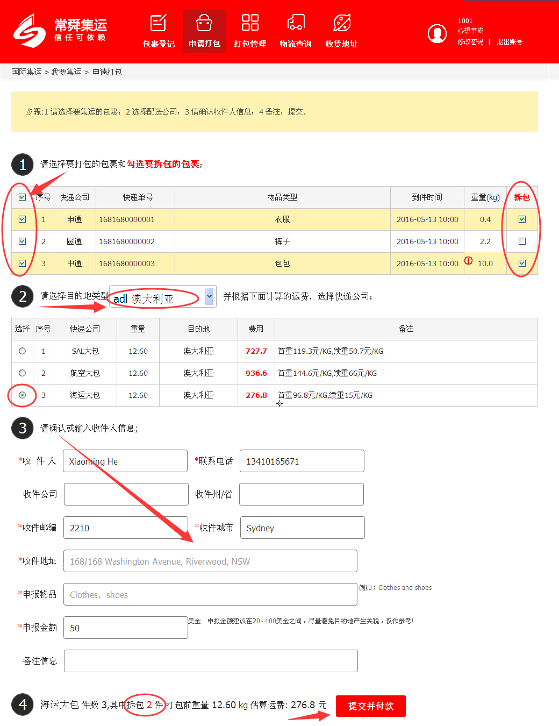Click the 打包管理 grid icon
559x726 pixels.
(250, 23)
